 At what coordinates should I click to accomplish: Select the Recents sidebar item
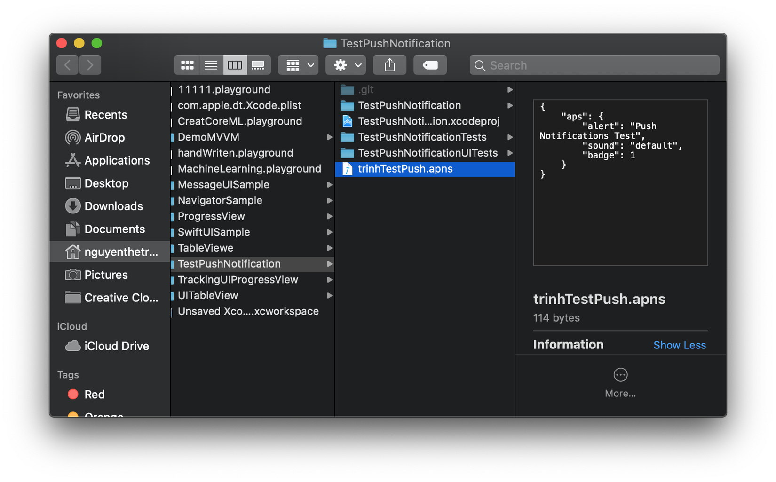tap(105, 115)
